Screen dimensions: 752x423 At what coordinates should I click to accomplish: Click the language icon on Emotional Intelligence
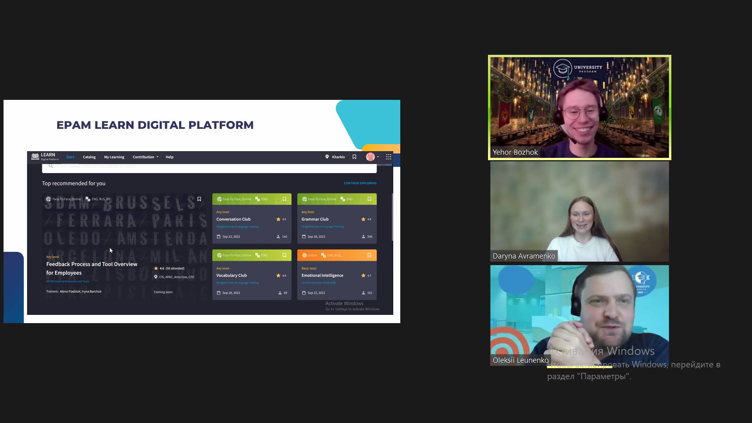click(324, 255)
